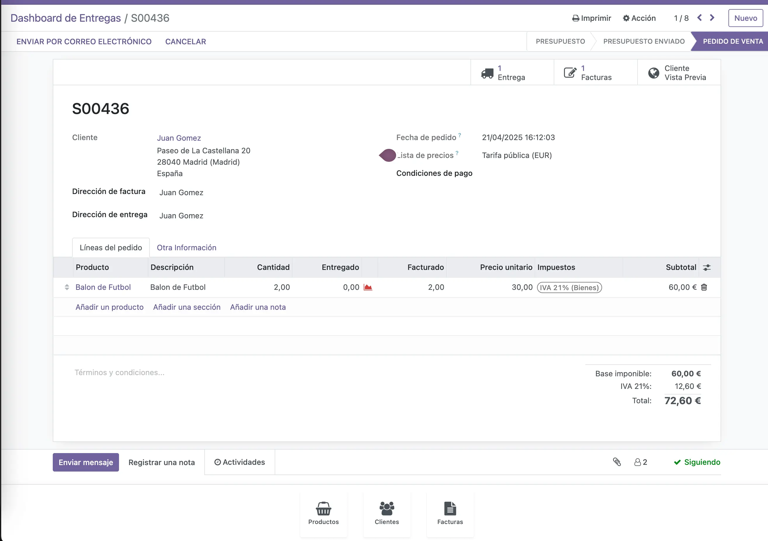768x541 pixels.
Task: Open the Imprimir print menu
Action: (591, 18)
